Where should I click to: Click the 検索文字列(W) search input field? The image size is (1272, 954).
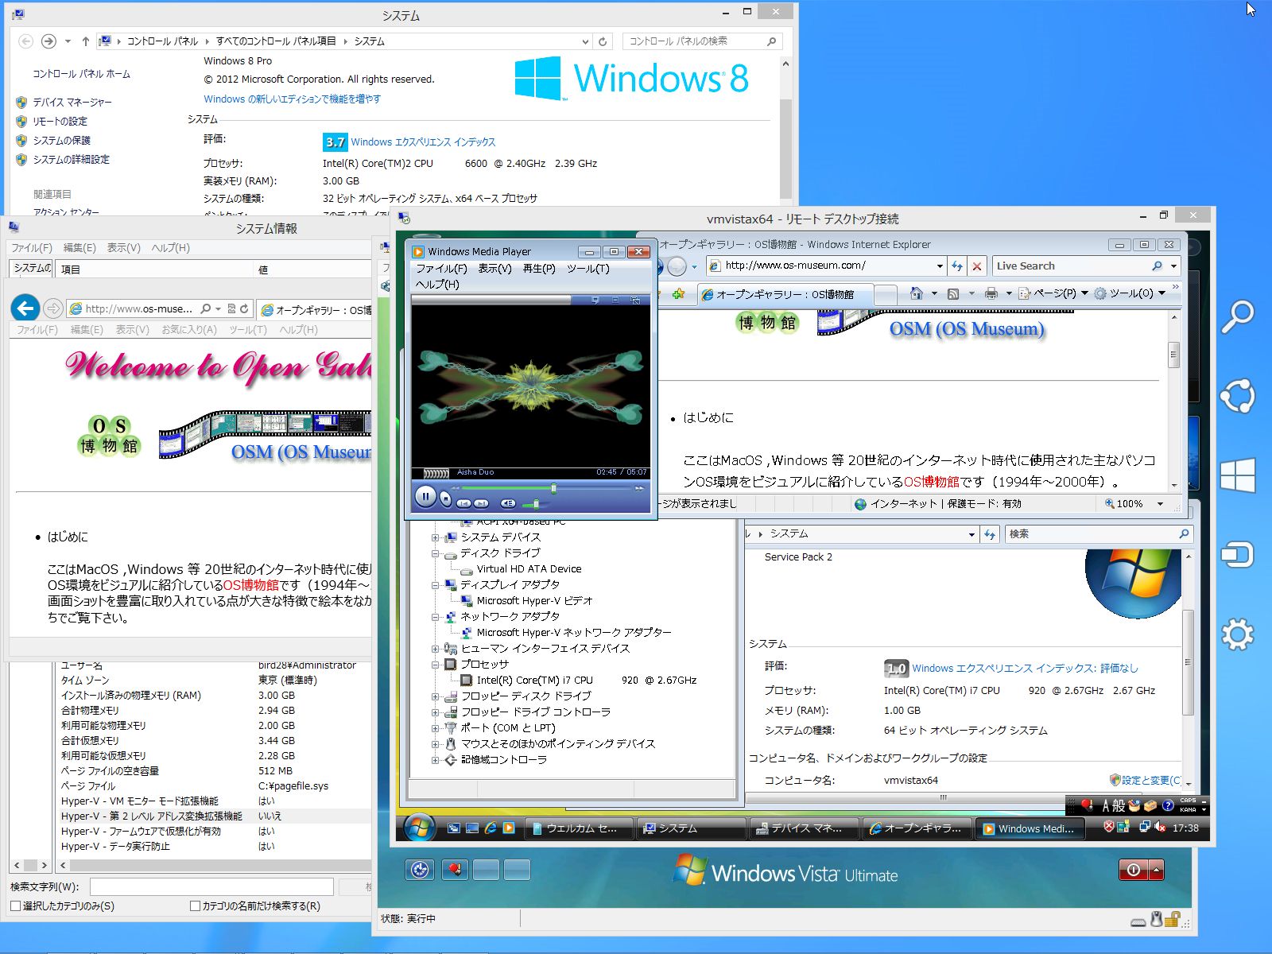tap(211, 886)
